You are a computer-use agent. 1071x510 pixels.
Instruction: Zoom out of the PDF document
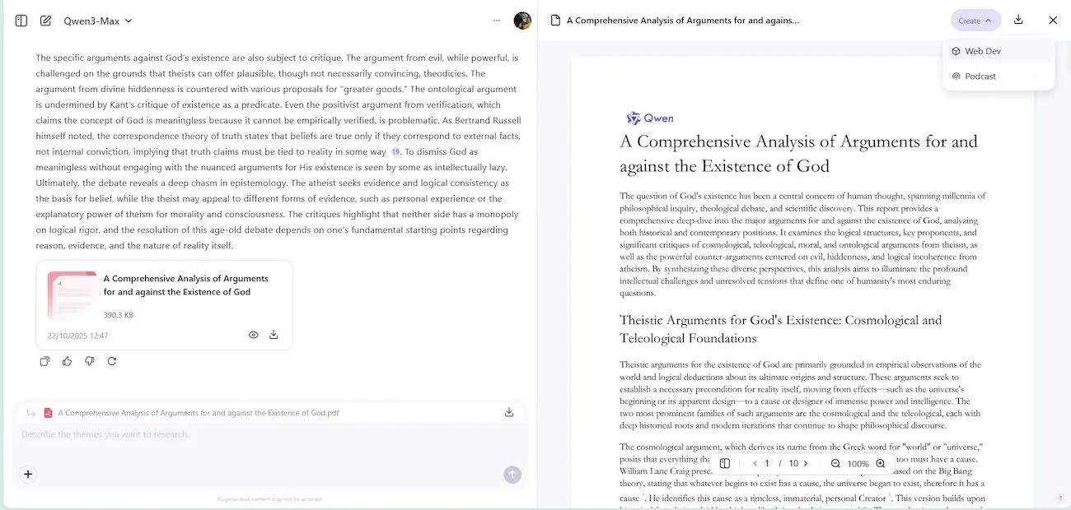point(835,463)
